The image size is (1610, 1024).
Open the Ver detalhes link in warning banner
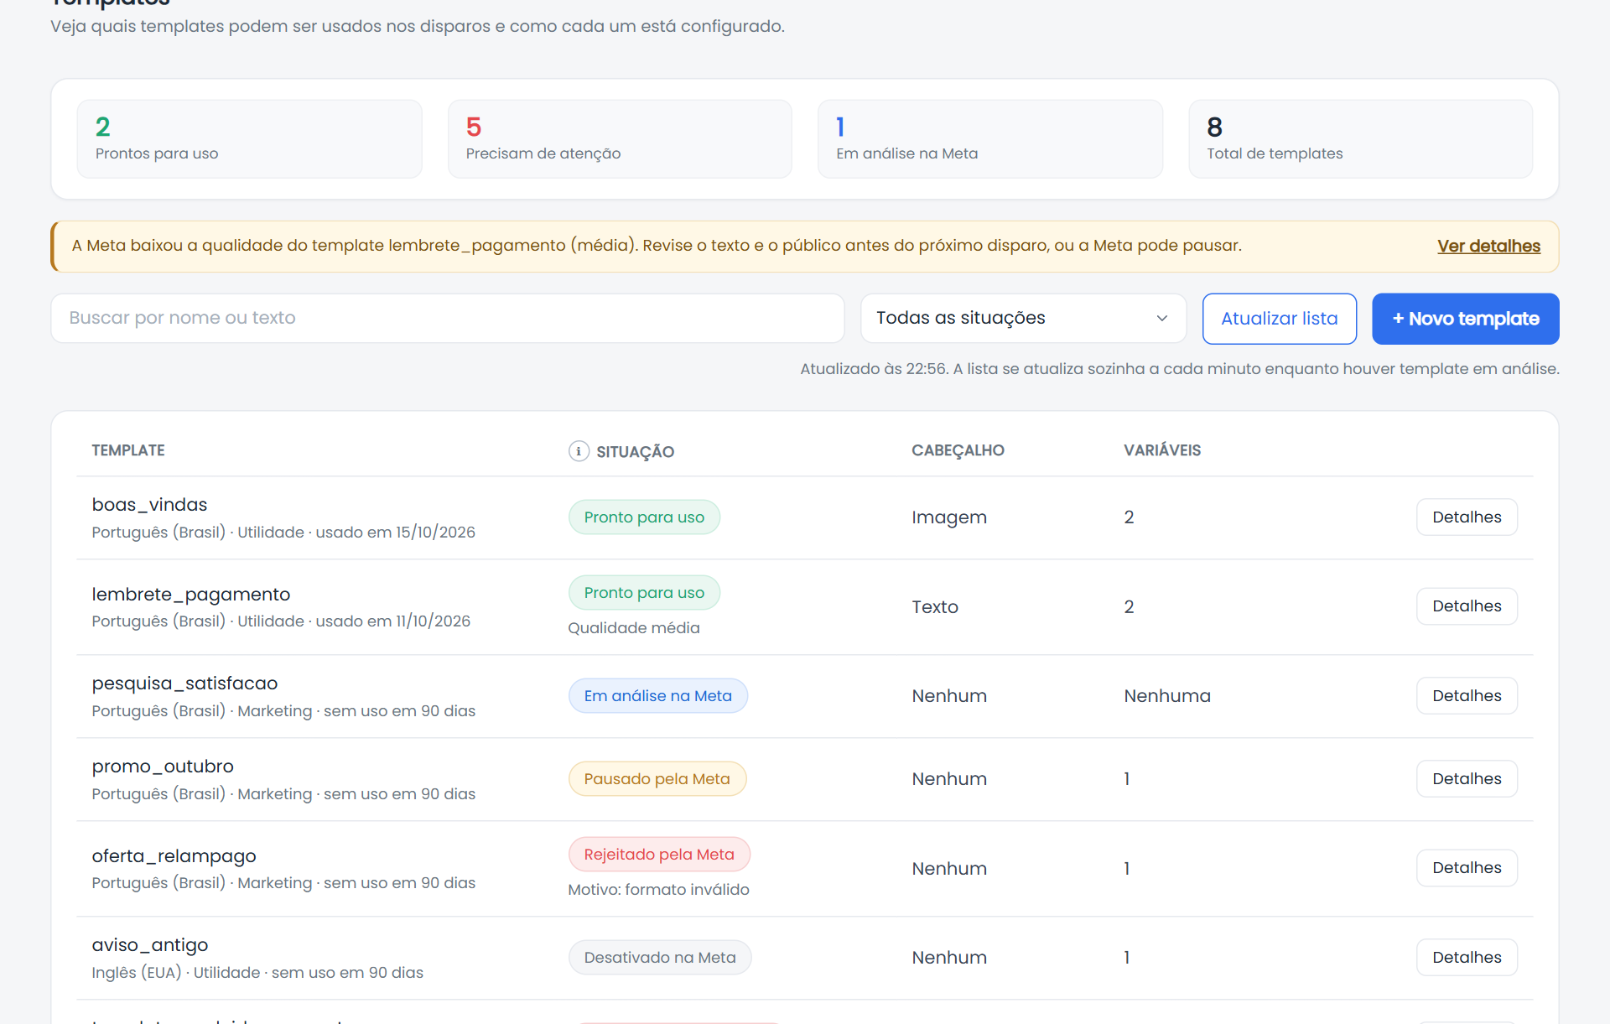[1488, 246]
